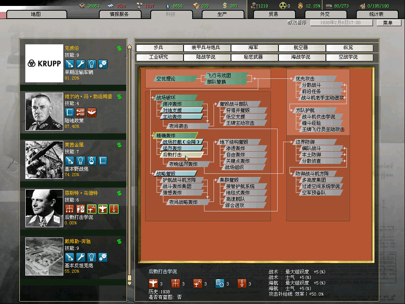Click the green dollar icon beside Krupp

tap(119, 48)
